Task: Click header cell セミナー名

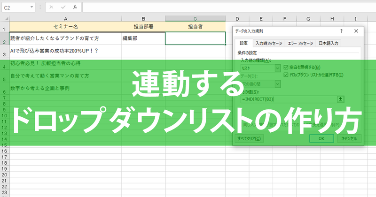Action: pyautogui.click(x=65, y=27)
